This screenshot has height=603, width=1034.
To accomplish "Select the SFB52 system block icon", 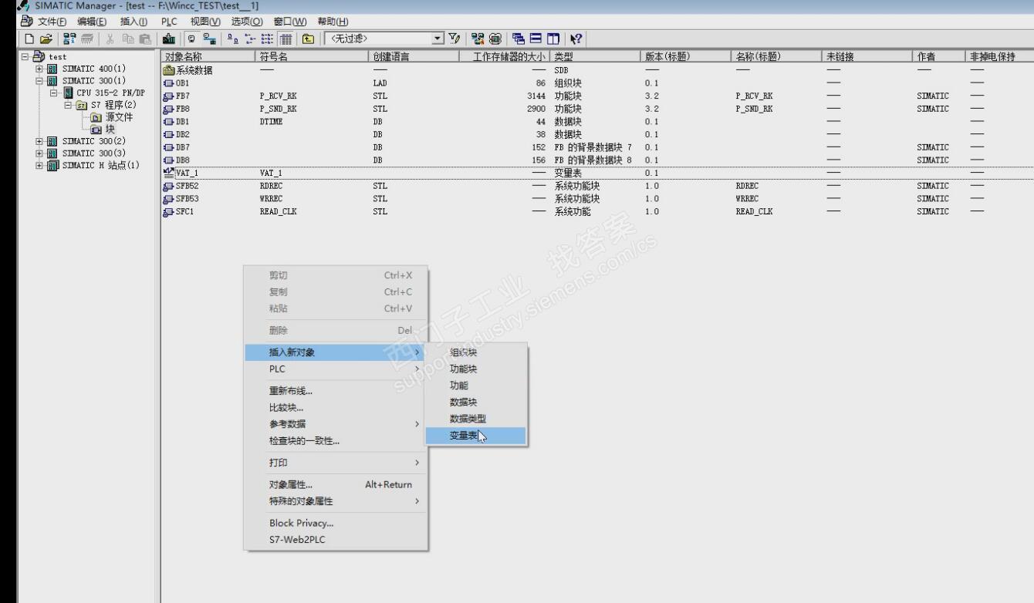I will tap(170, 186).
